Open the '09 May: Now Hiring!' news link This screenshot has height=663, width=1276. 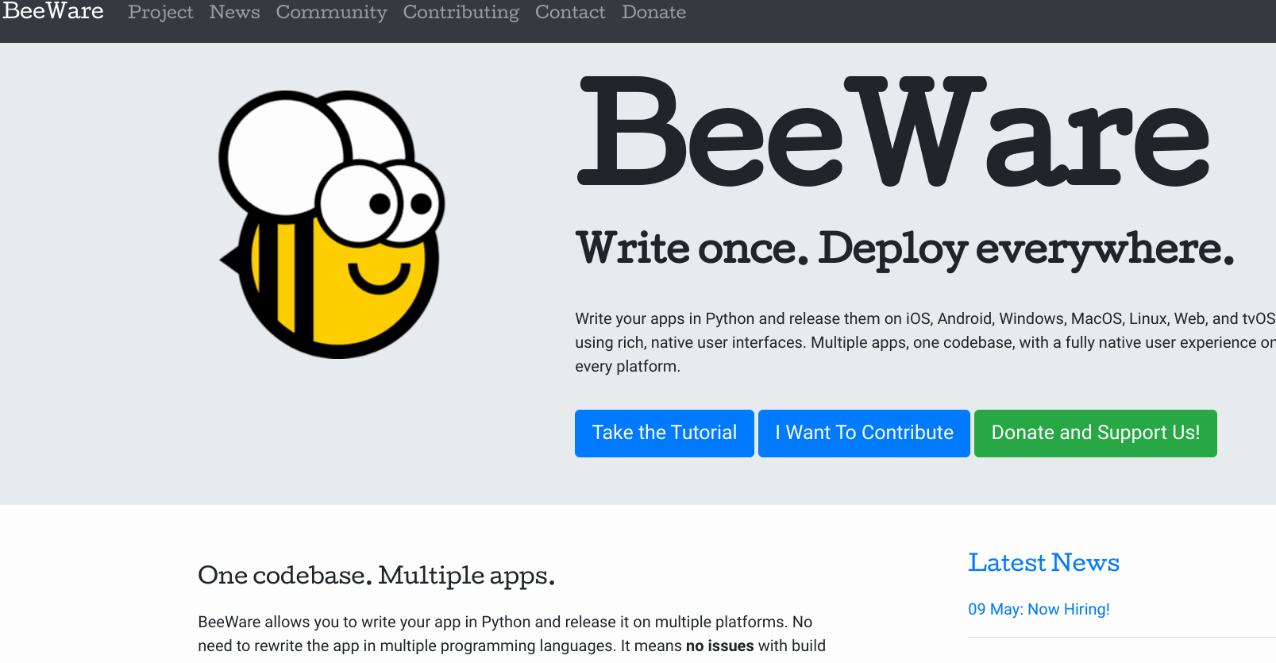[1039, 609]
